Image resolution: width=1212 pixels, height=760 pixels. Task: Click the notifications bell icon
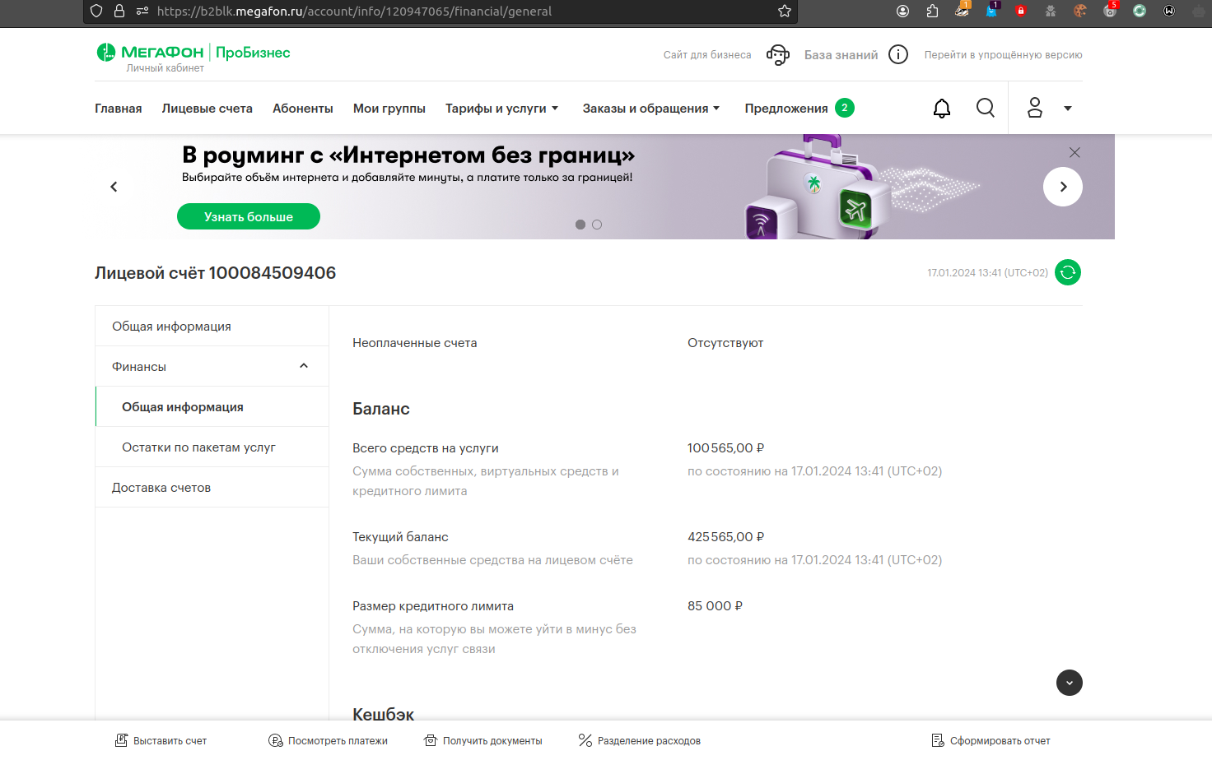click(x=942, y=109)
